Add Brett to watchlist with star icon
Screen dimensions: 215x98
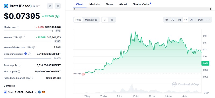[x=50, y=6]
